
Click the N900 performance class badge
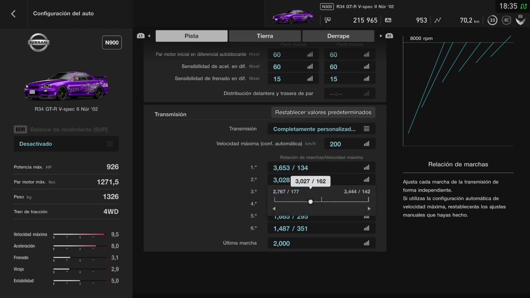112,43
